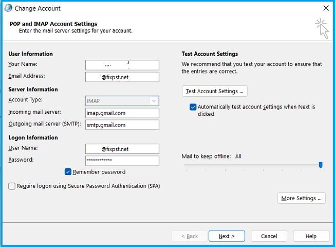This screenshot has width=335, height=247.
Task: Click the Mail to keep offline slider handle
Action: click(x=321, y=165)
